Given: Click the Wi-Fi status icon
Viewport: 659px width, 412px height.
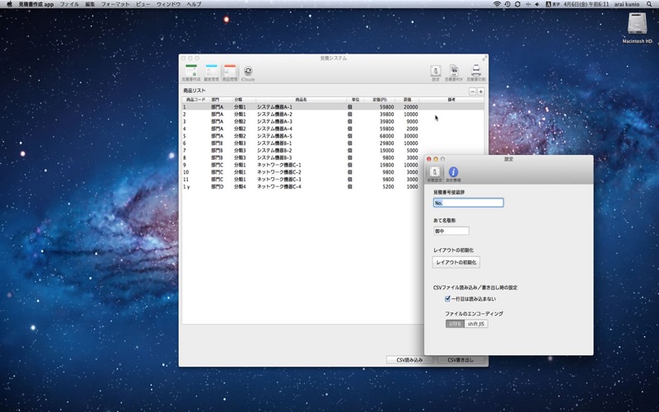Looking at the screenshot, I should [498, 4].
